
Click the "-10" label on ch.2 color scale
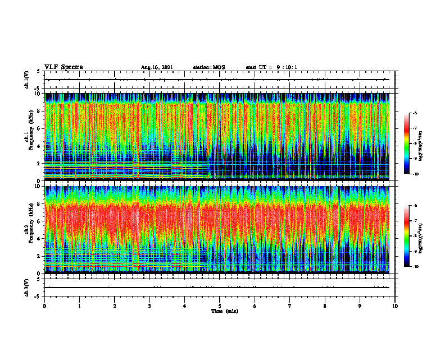(x=415, y=267)
